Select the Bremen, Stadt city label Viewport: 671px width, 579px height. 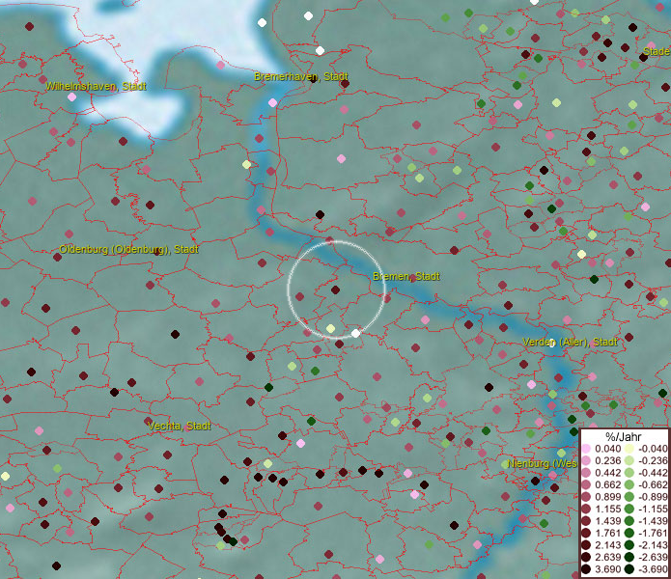click(406, 276)
